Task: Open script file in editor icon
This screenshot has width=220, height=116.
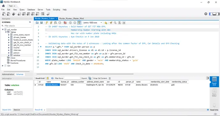Action: pos(37,23)
